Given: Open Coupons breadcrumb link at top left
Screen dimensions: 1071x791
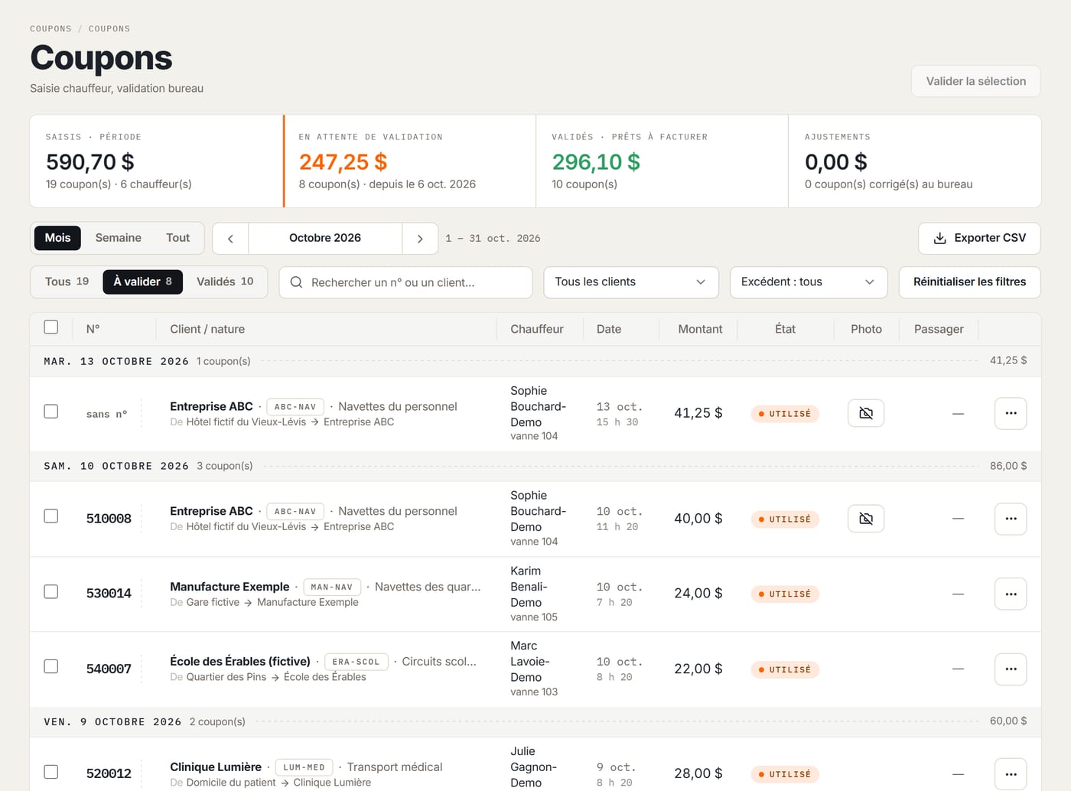Looking at the screenshot, I should pos(50,29).
